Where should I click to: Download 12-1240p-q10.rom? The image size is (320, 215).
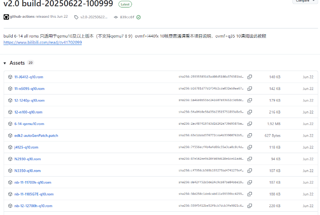click(29, 100)
